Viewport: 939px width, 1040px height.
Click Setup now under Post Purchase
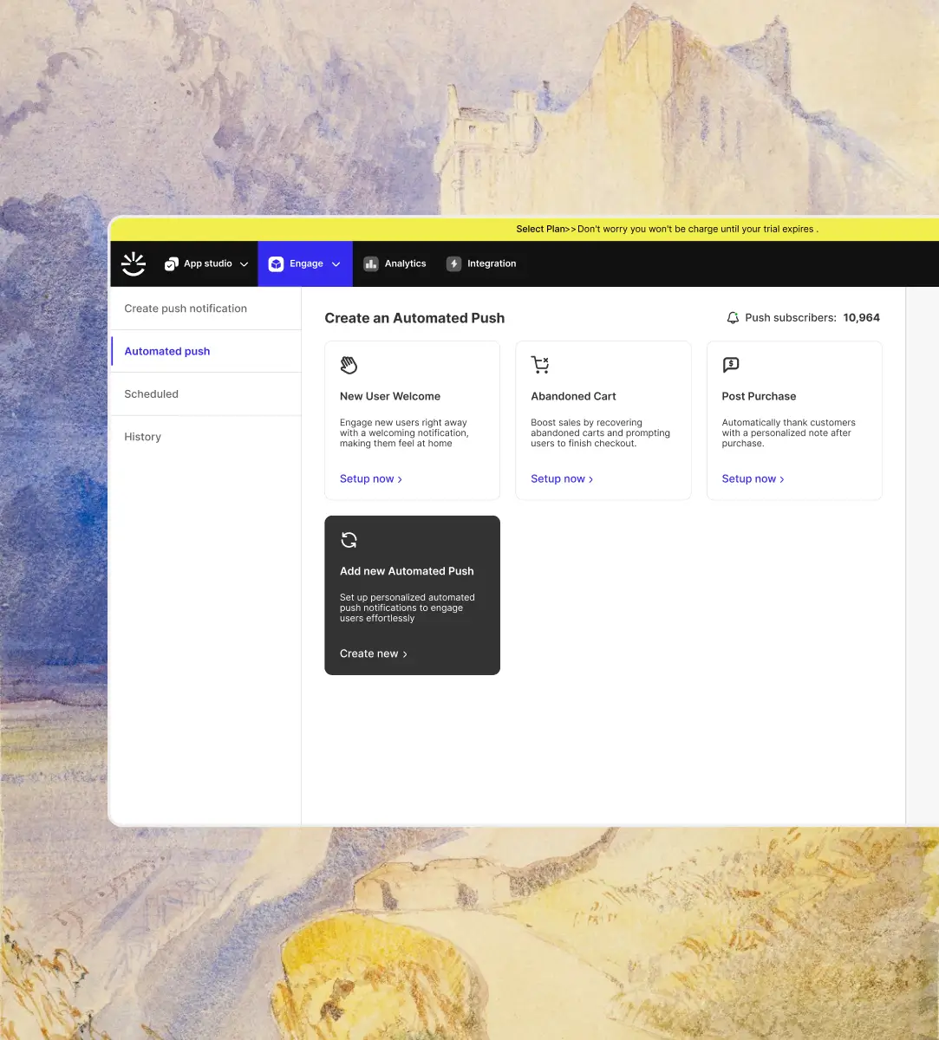(x=753, y=478)
